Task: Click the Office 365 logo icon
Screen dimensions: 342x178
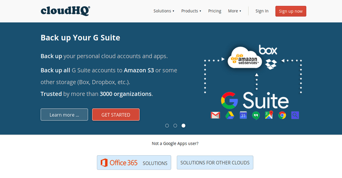Action: click(104, 163)
